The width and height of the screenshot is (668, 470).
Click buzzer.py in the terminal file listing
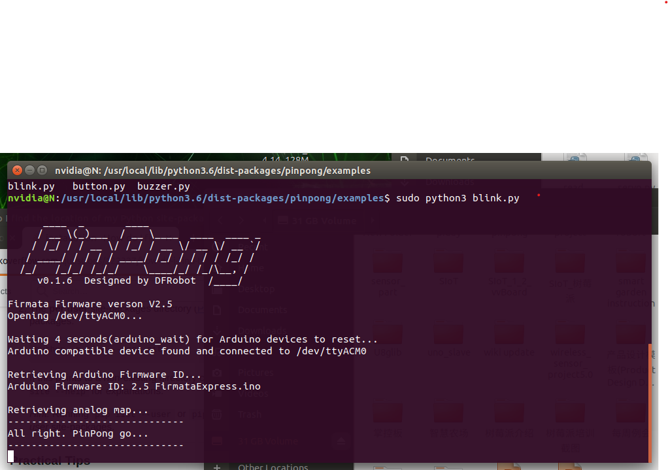pyautogui.click(x=163, y=186)
